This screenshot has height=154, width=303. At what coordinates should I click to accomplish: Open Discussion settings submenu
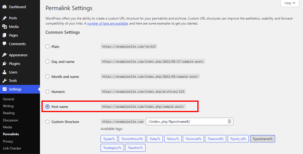[x=10, y=120]
